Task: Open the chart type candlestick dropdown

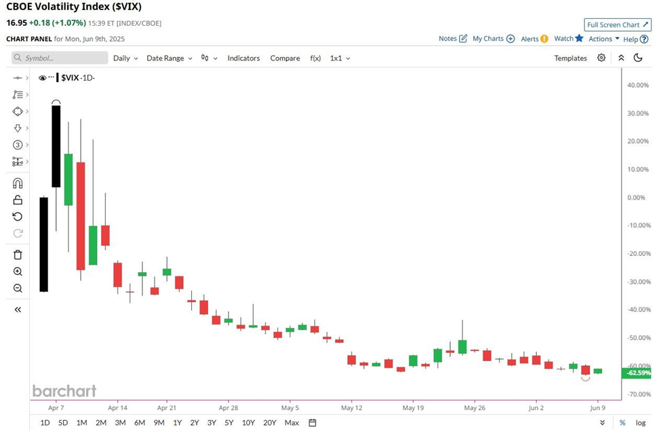Action: [209, 58]
